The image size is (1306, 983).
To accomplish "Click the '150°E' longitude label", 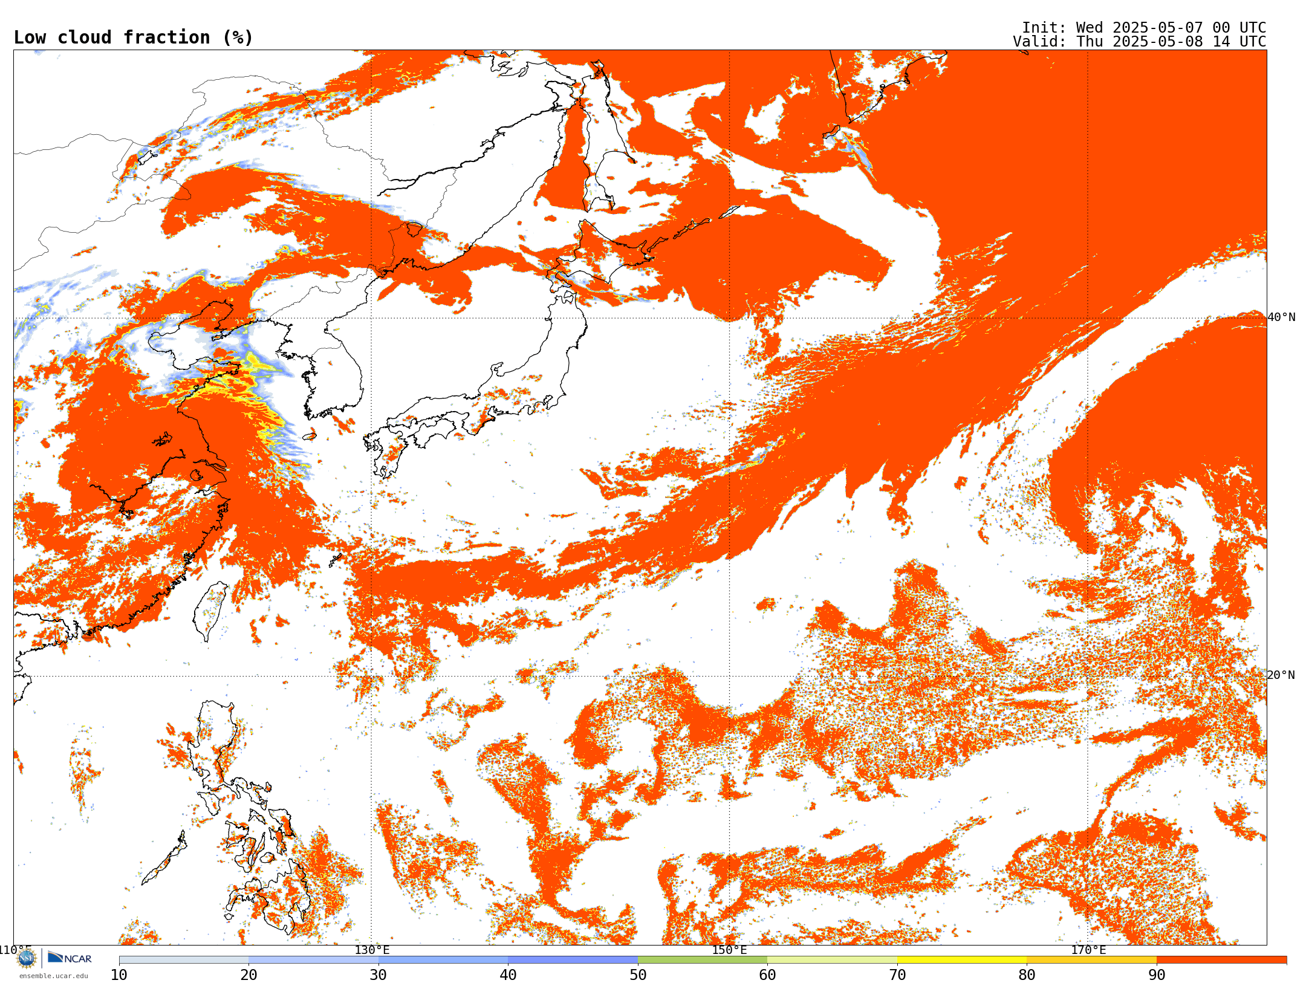I will 729,950.
